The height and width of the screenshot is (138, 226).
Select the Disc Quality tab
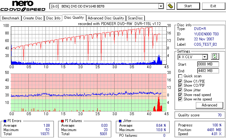(74, 18)
